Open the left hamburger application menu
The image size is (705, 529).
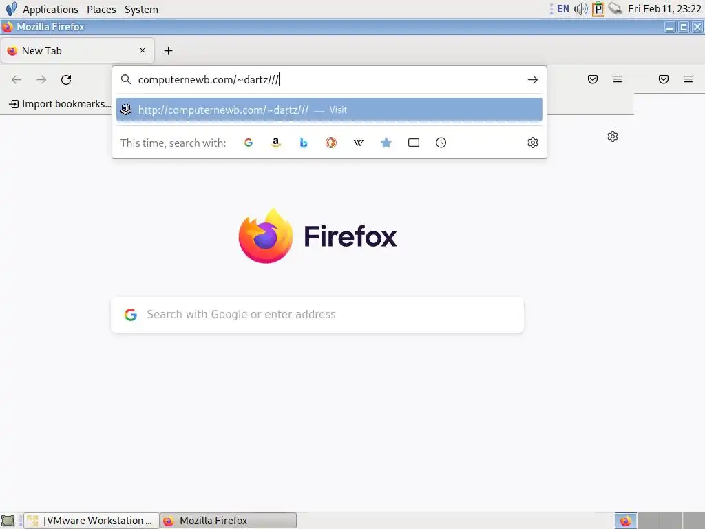click(x=618, y=79)
